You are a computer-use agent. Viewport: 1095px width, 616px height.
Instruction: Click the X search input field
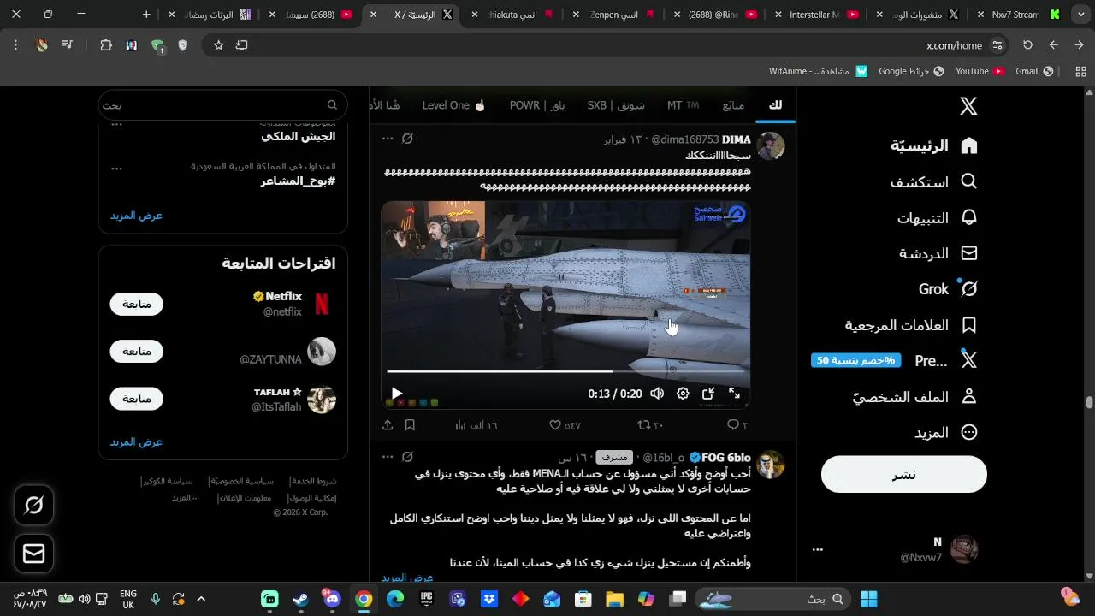coord(222,105)
